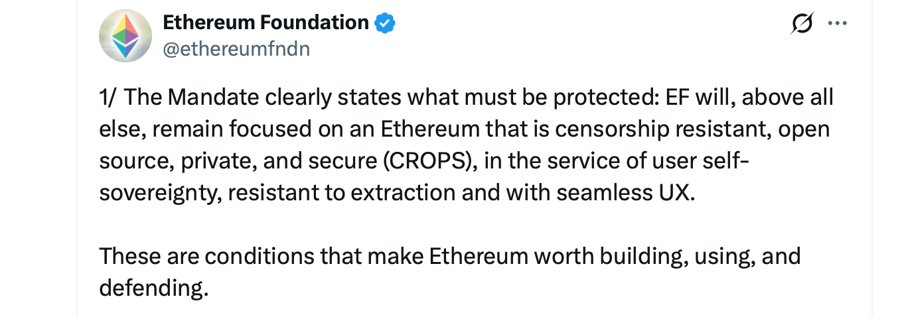
Task: Open the Grok actions icon
Action: 802,23
